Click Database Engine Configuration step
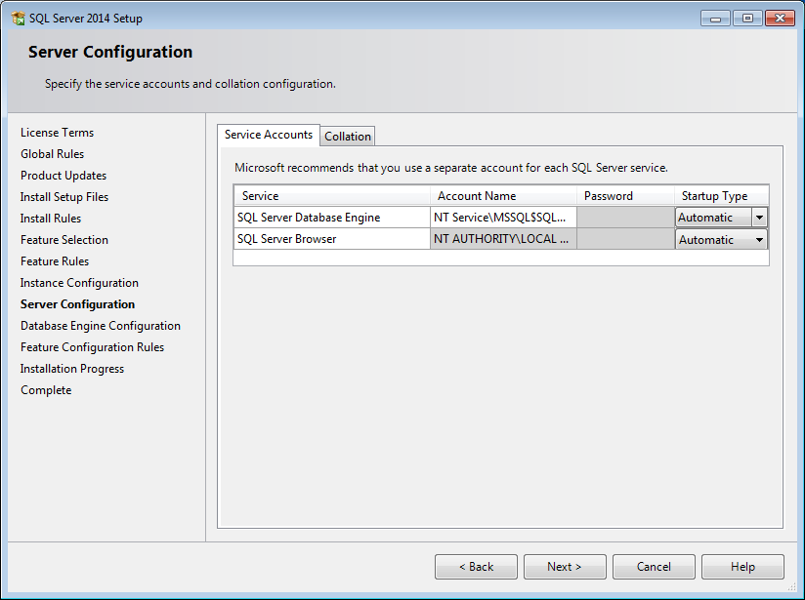The height and width of the screenshot is (600, 805). tap(100, 326)
